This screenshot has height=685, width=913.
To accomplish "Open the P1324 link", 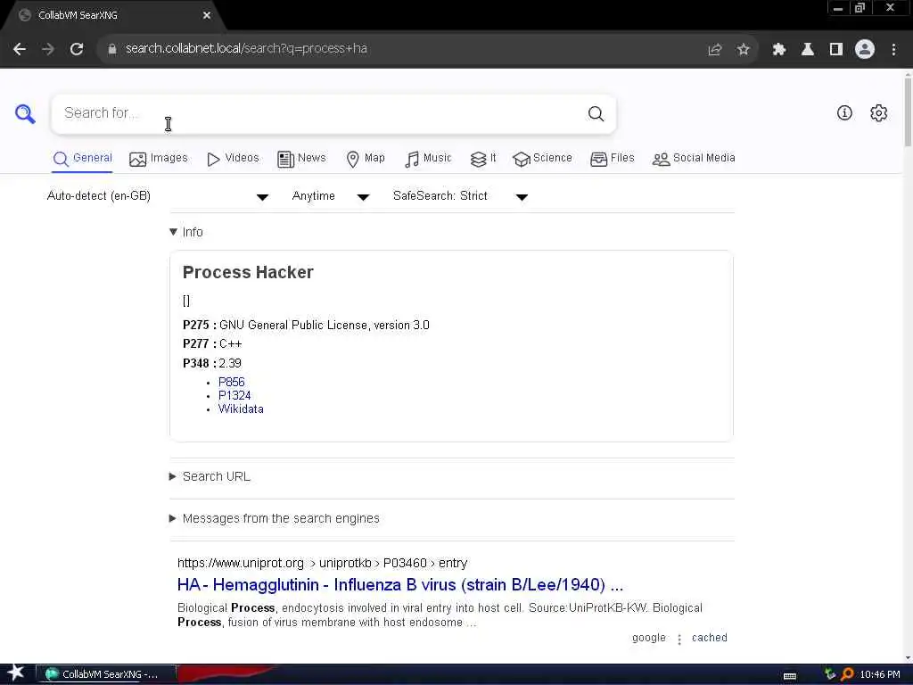I will click(x=234, y=395).
